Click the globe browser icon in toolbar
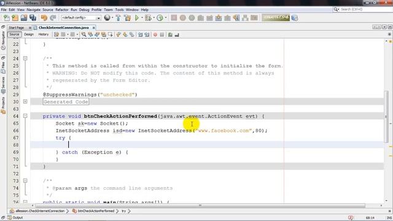 pyautogui.click(x=107, y=18)
